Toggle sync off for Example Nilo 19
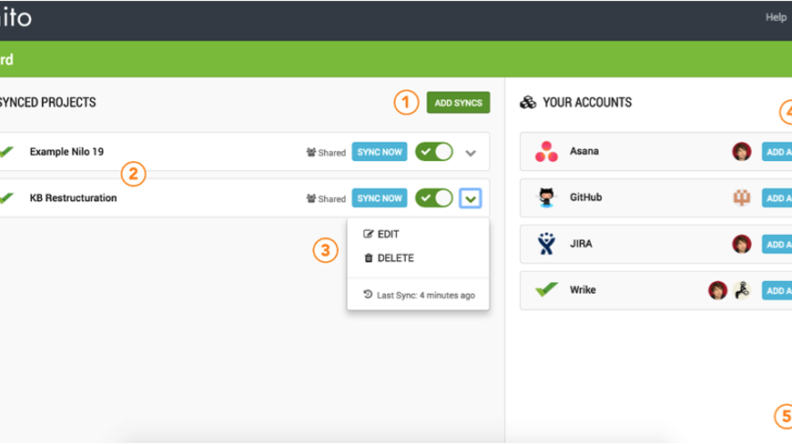 (x=433, y=152)
